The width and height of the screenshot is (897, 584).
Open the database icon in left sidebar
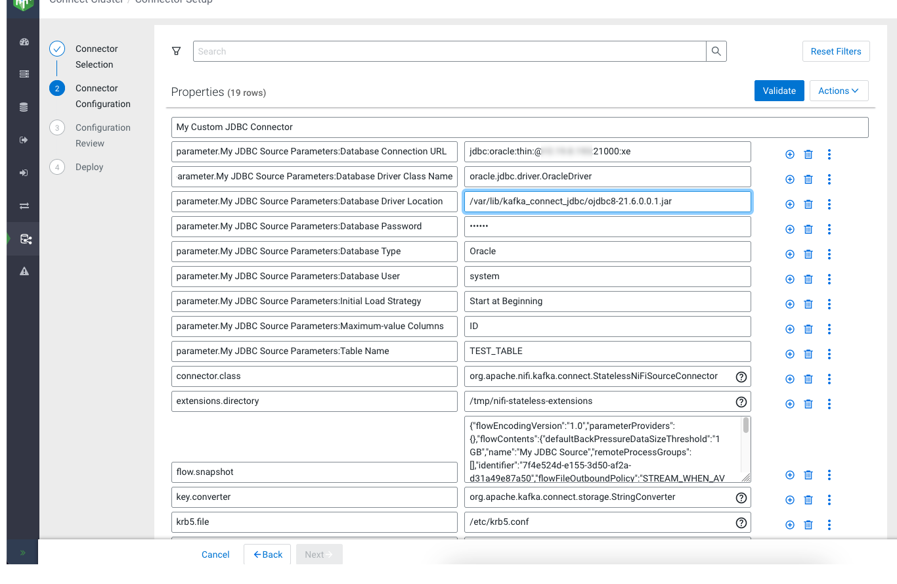pyautogui.click(x=24, y=107)
